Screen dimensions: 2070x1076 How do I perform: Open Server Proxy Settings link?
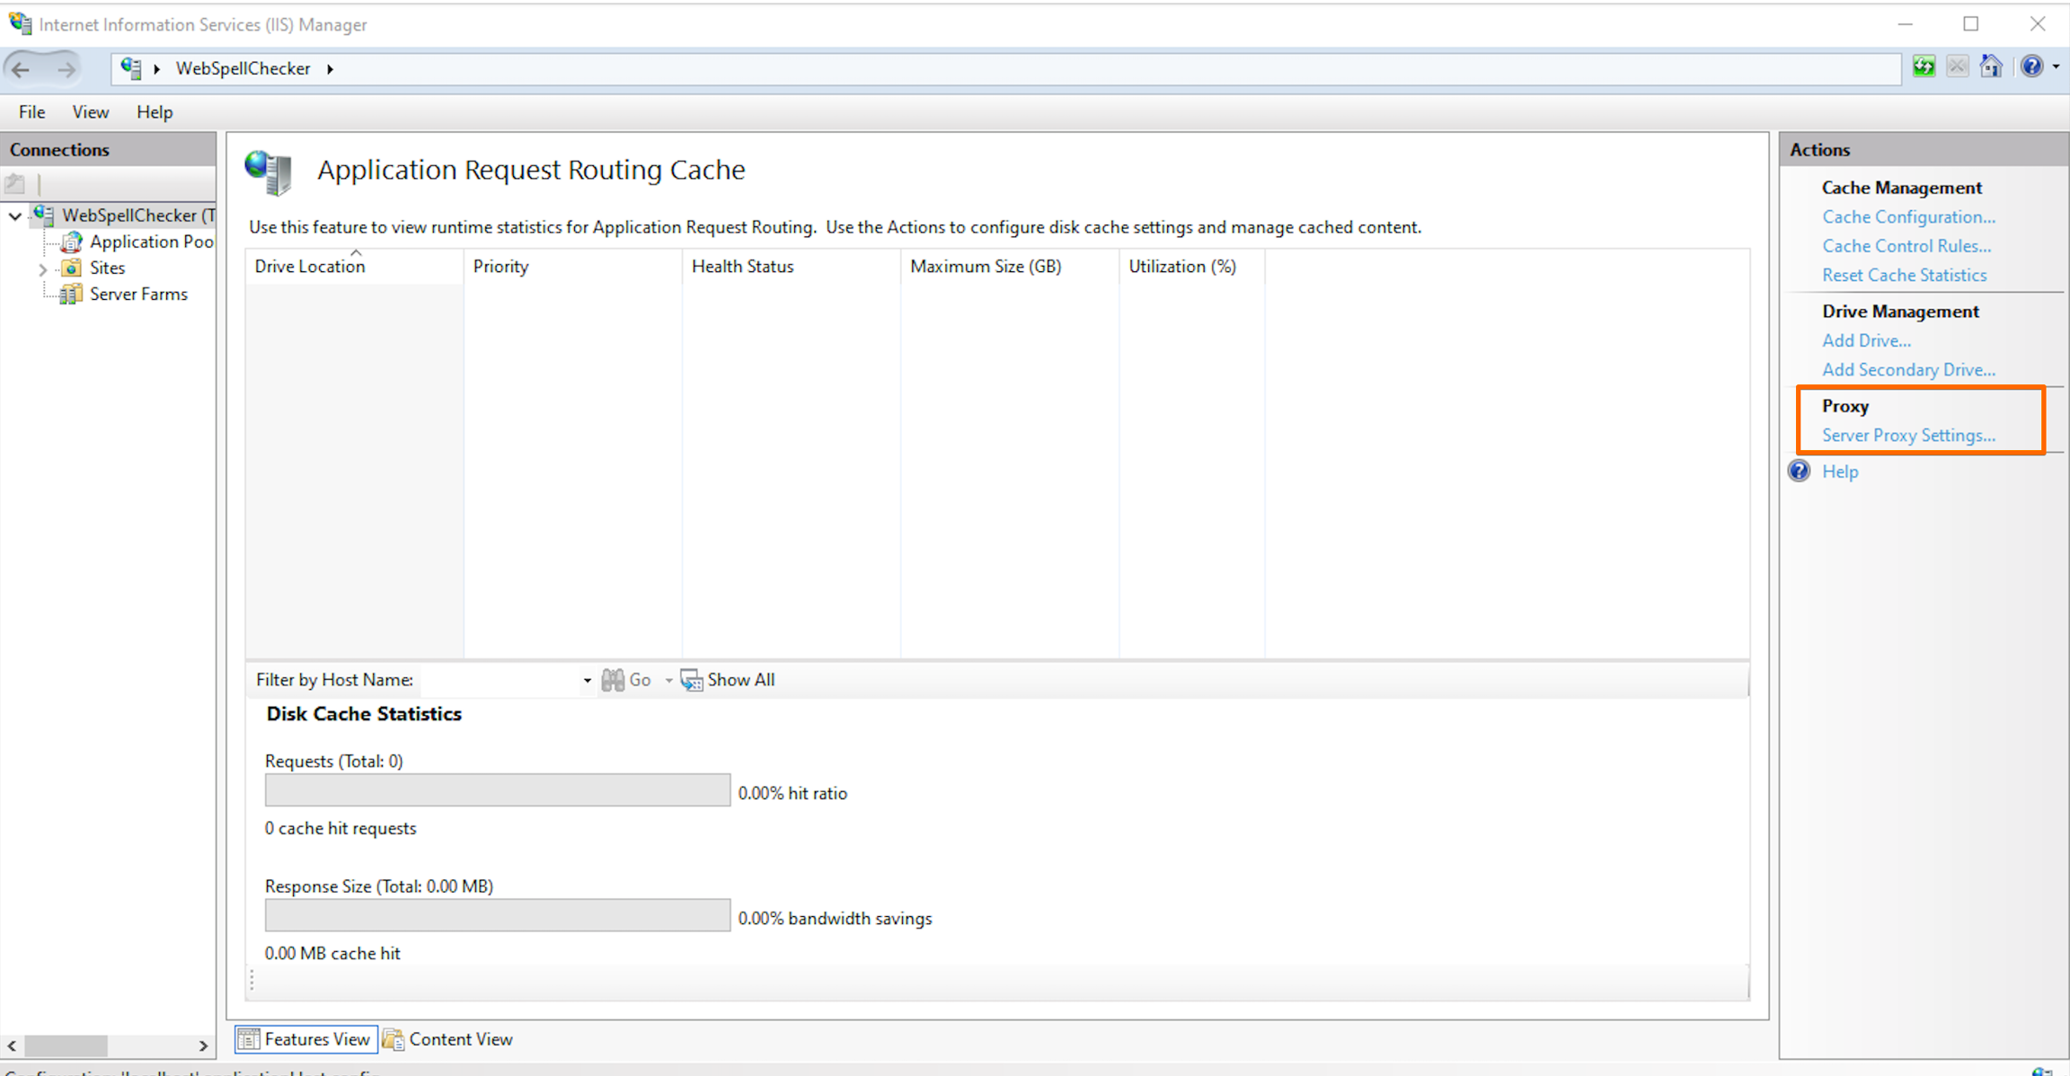tap(1907, 436)
